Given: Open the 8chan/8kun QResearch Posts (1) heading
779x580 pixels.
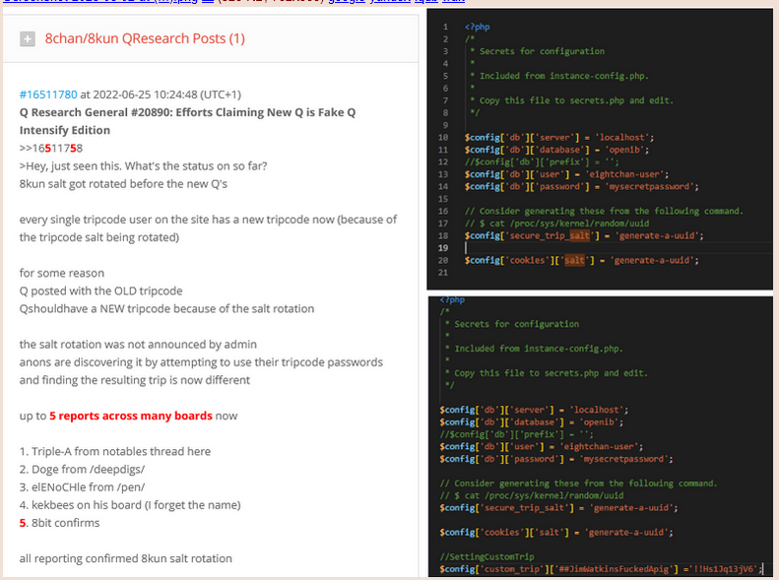Looking at the screenshot, I should (145, 38).
